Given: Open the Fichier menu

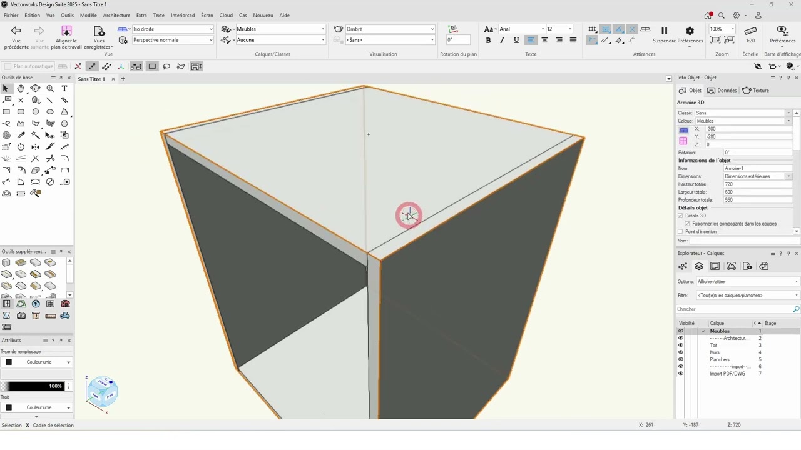Looking at the screenshot, I should (x=11, y=15).
